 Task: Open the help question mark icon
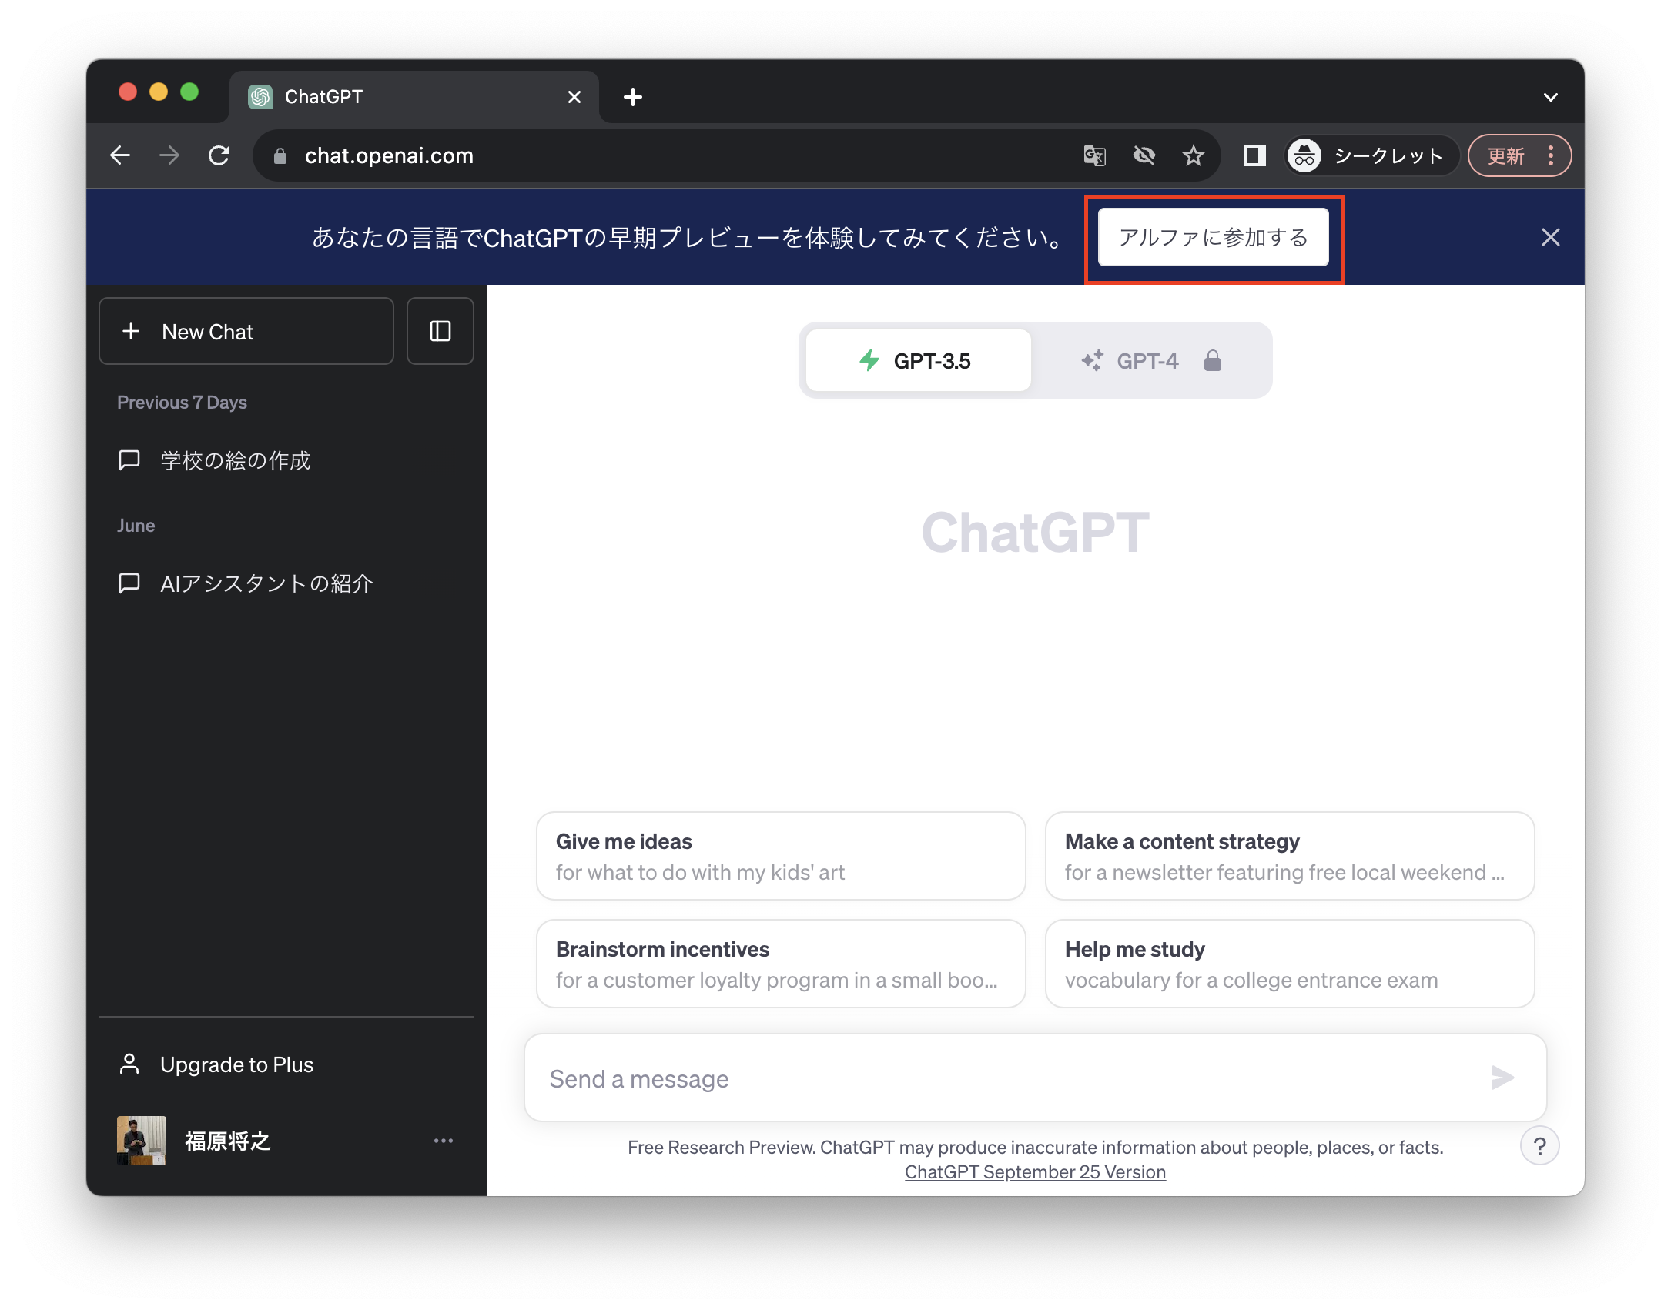pyautogui.click(x=1540, y=1146)
